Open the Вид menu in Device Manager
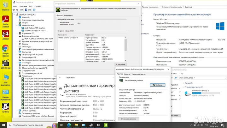 point(31,6)
